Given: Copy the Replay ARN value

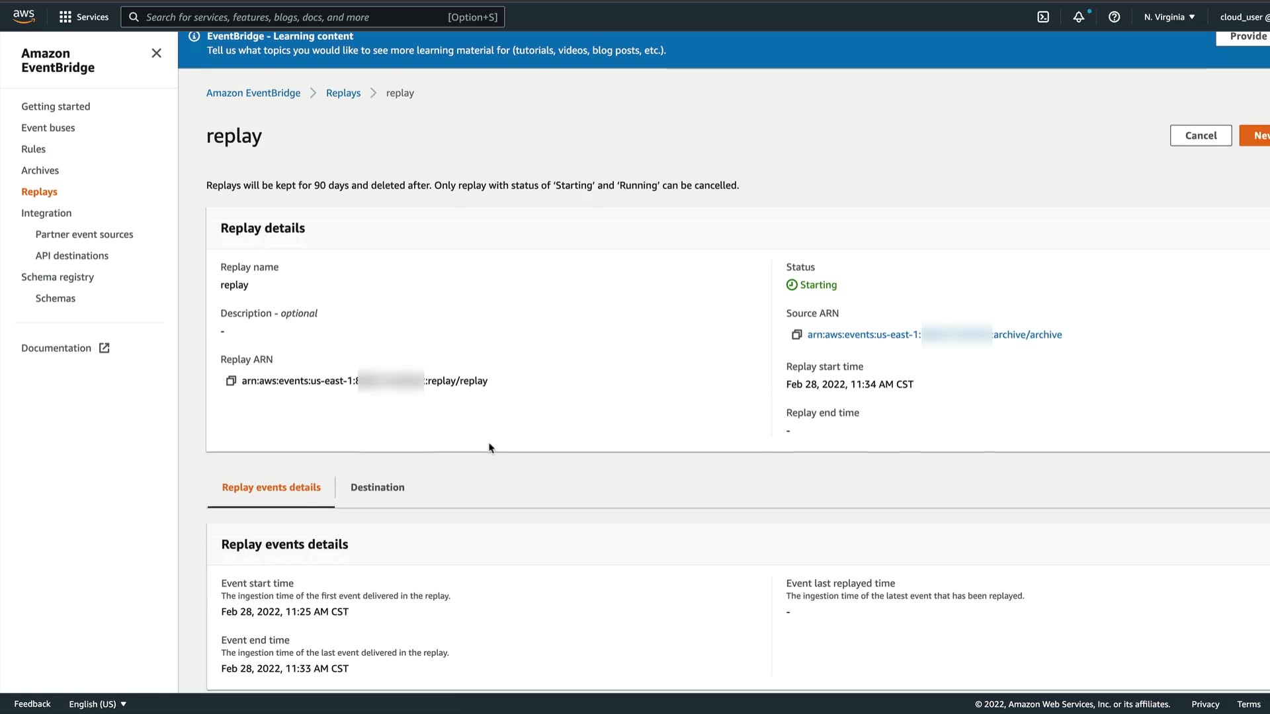Looking at the screenshot, I should tap(231, 381).
